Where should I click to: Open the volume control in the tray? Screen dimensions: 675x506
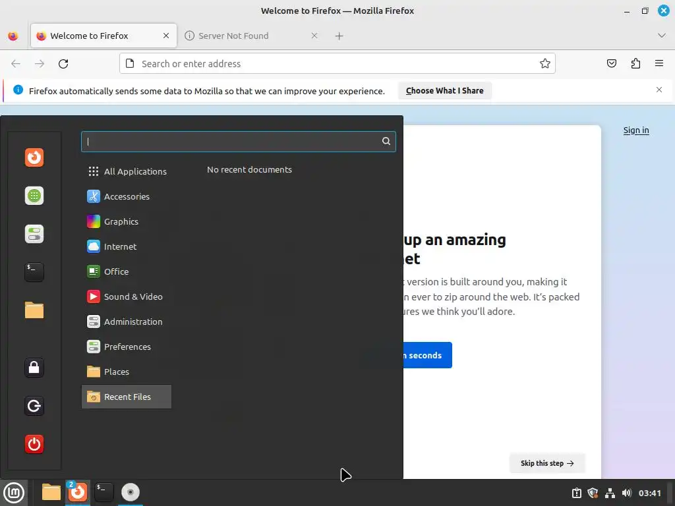coord(626,493)
